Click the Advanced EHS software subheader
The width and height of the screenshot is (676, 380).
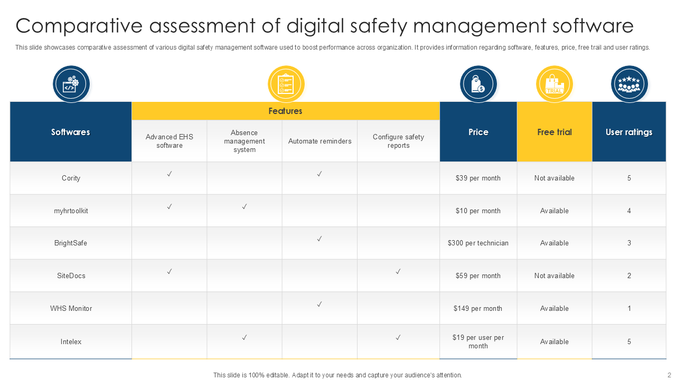pos(170,141)
